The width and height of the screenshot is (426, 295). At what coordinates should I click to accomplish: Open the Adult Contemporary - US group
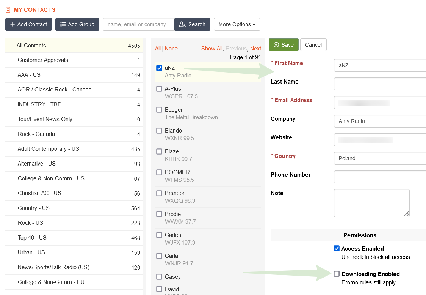click(x=49, y=149)
